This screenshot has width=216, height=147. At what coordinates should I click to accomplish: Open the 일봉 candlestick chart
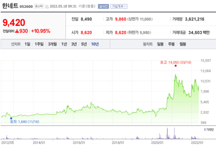point(160,44)
